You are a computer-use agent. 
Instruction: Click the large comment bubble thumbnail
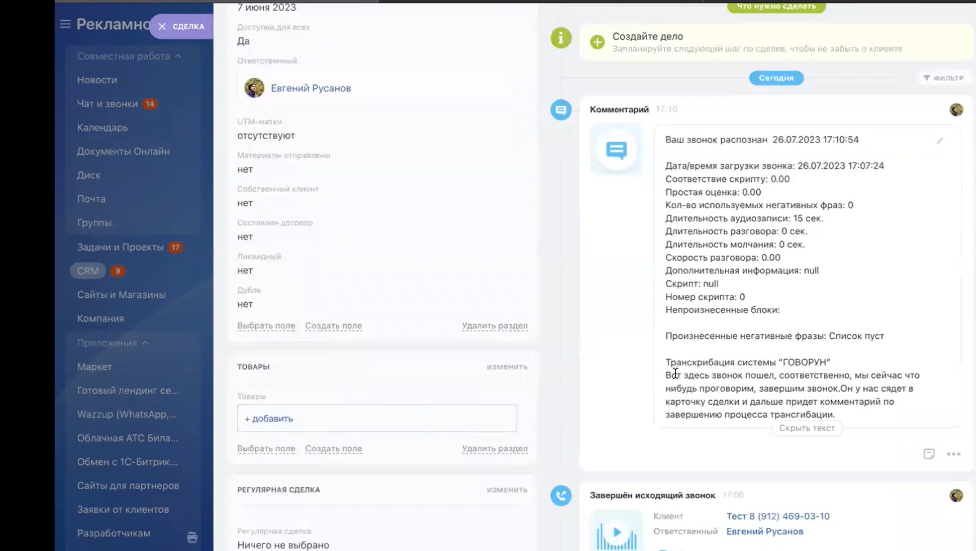[616, 150]
